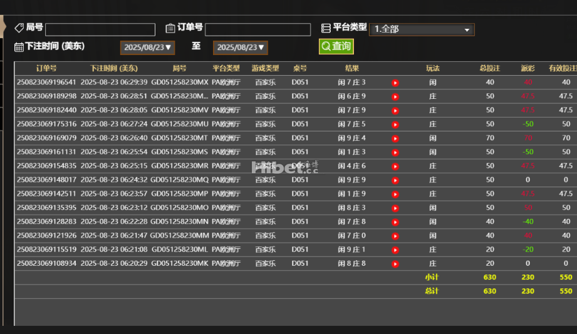Click result 闲 8 庄 8
The height and width of the screenshot is (334, 577).
(352, 263)
